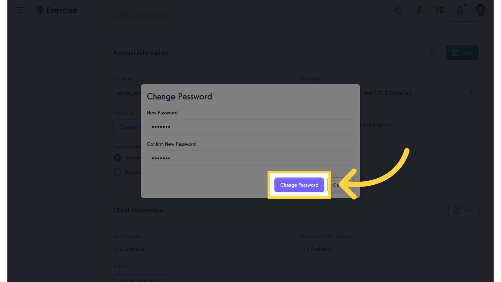501x282 pixels.
Task: Click the Exercise logo
Action: click(56, 10)
